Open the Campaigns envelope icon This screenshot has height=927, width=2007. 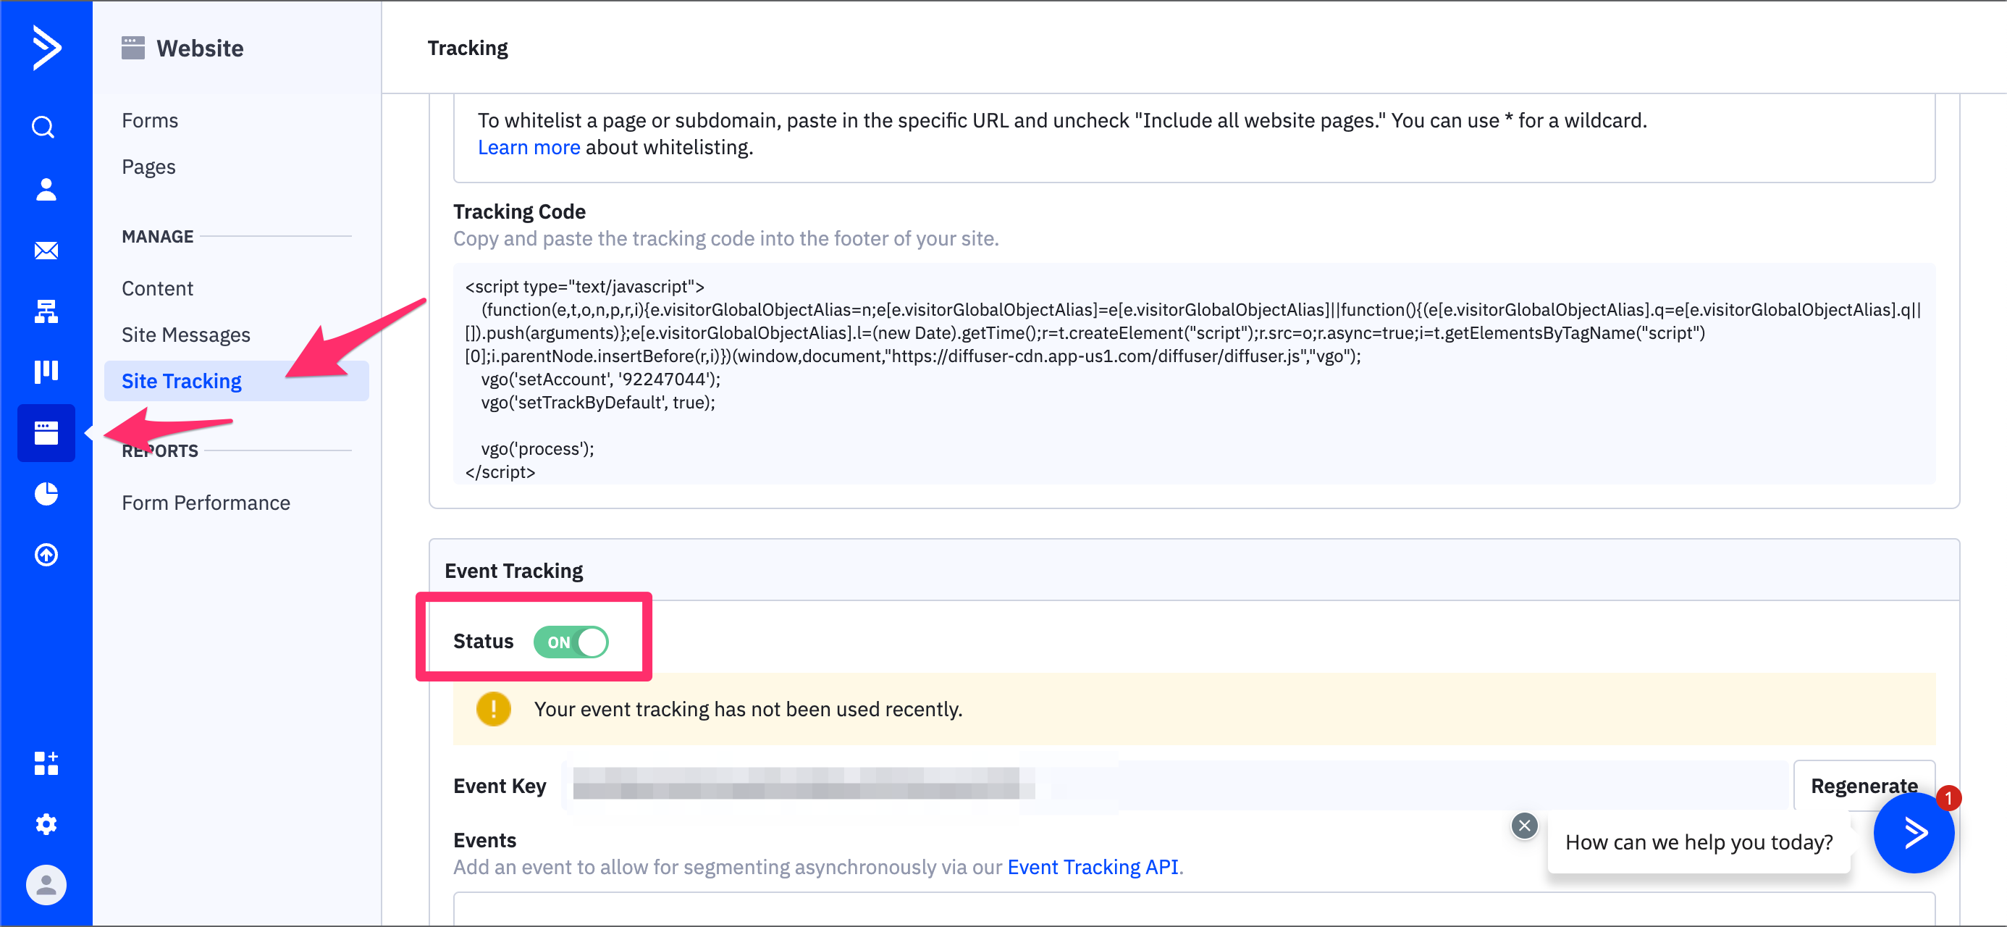click(x=46, y=251)
